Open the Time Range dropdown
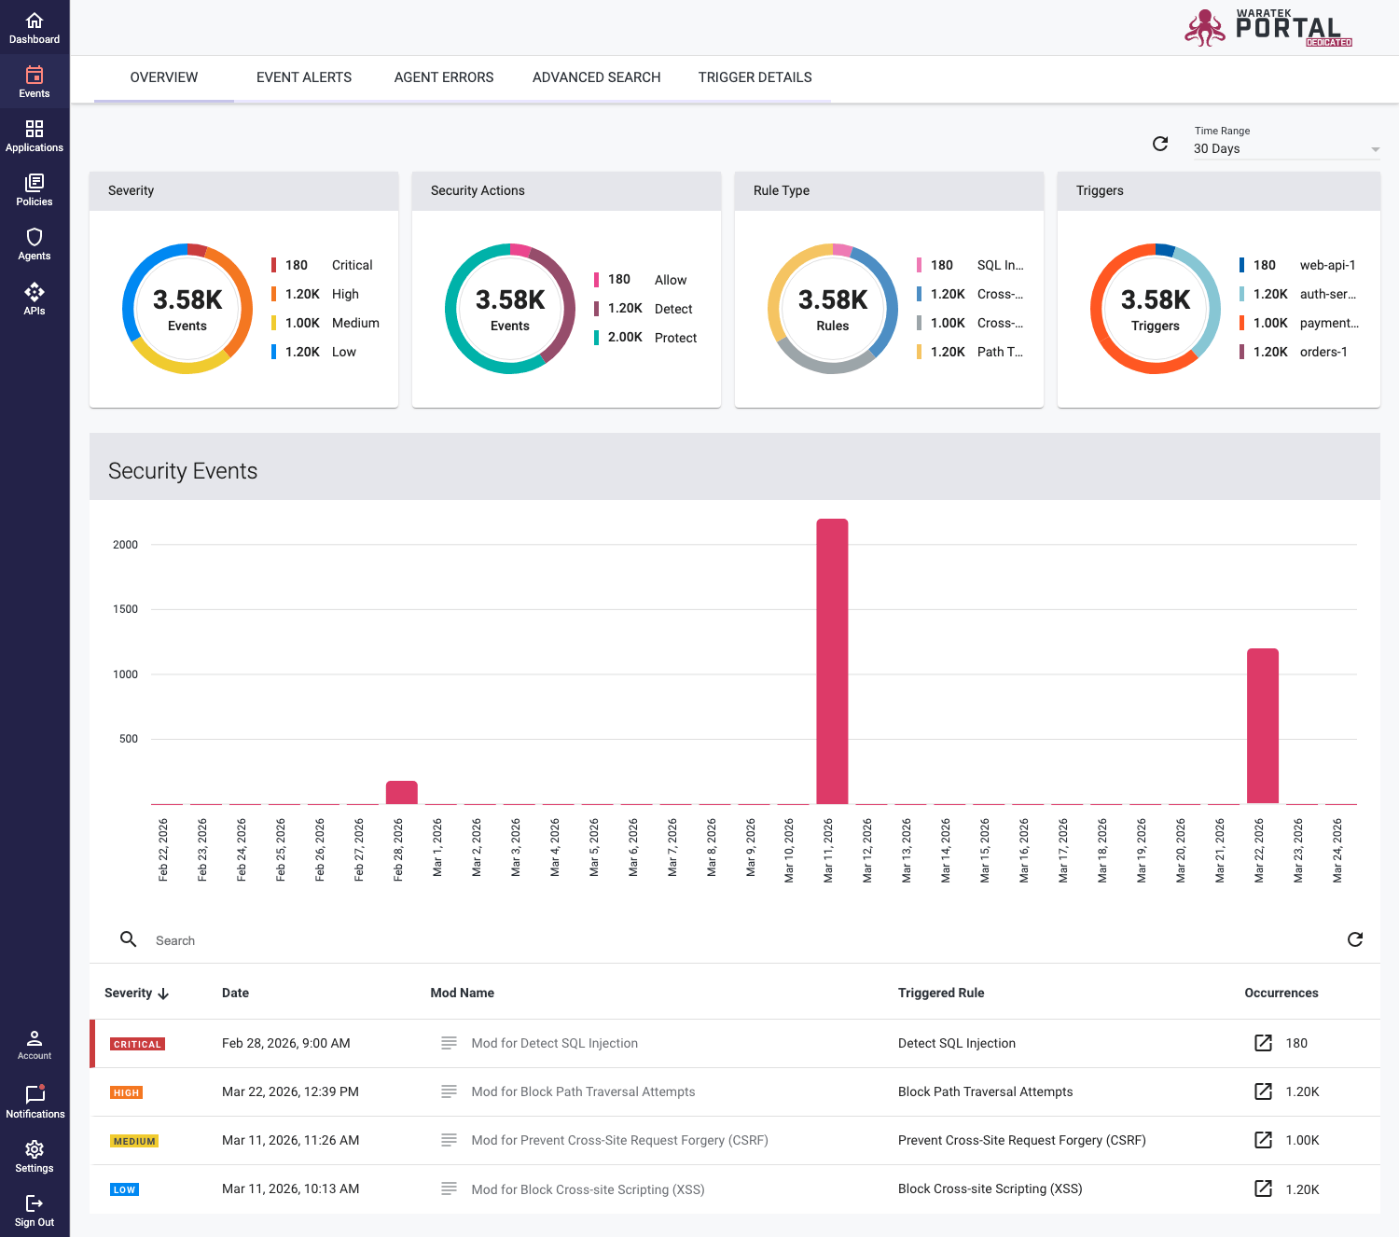Viewport: 1399px width, 1237px height. pos(1287,148)
